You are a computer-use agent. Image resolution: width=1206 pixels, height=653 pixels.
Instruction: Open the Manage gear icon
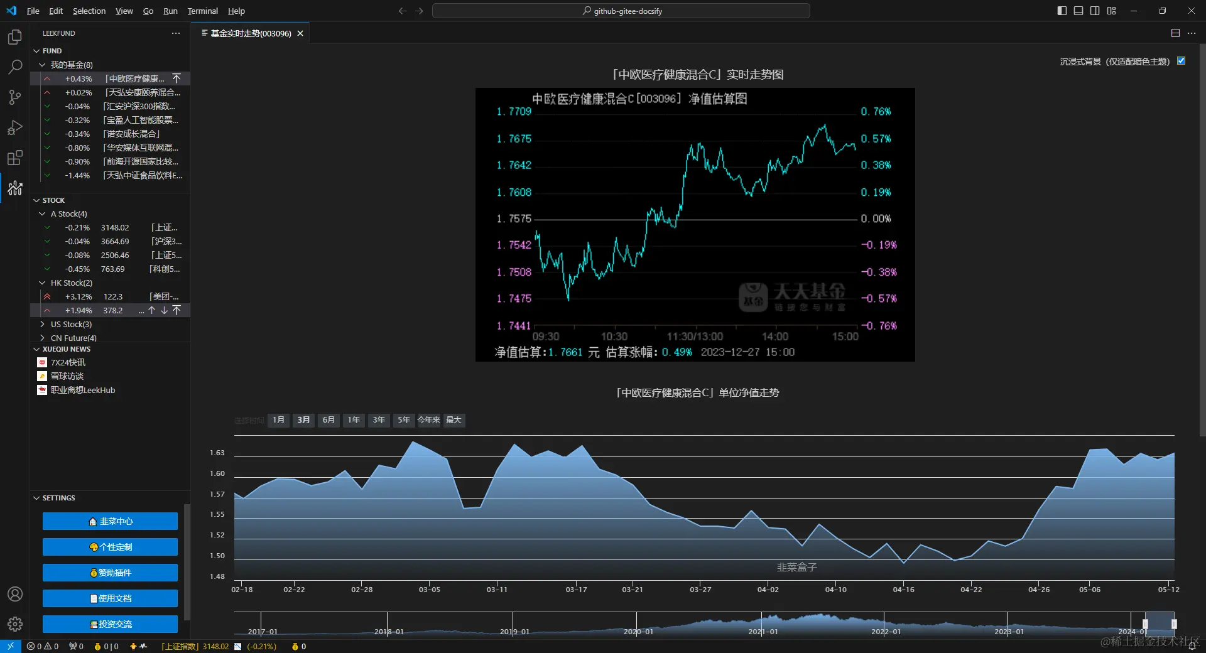click(15, 624)
